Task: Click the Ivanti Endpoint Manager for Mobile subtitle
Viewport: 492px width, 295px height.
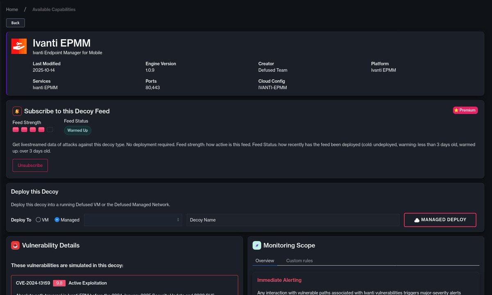Action: pyautogui.click(x=68, y=52)
